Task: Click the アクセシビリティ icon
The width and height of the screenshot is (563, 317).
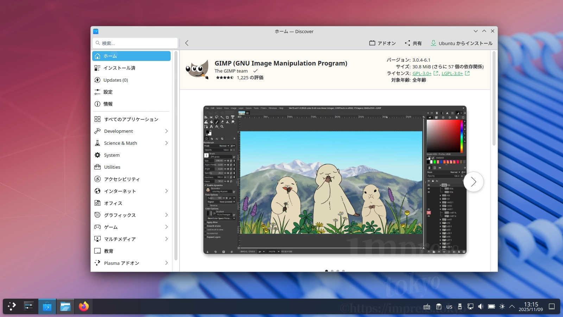Action: 97,179
